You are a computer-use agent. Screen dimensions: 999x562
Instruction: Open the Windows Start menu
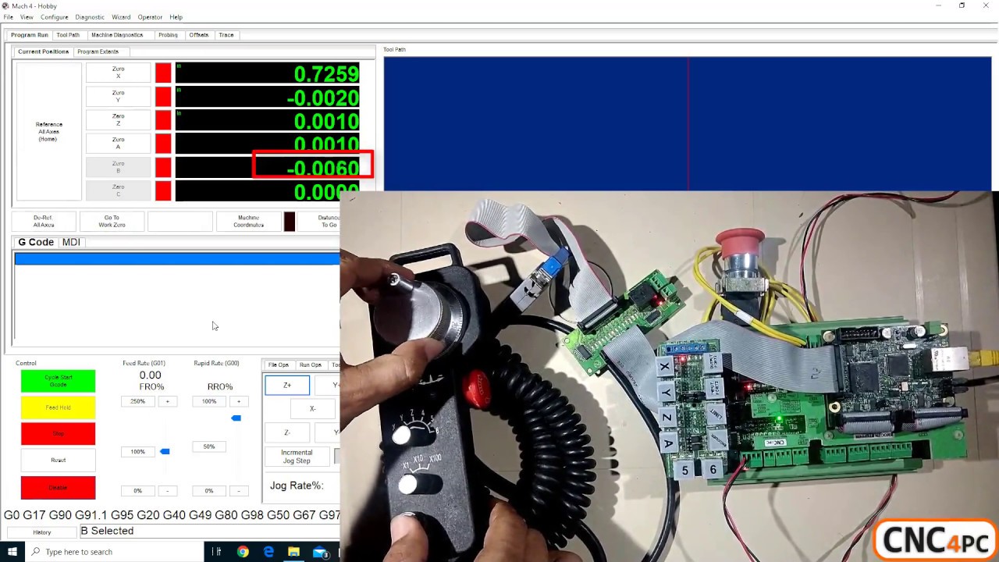click(x=12, y=552)
